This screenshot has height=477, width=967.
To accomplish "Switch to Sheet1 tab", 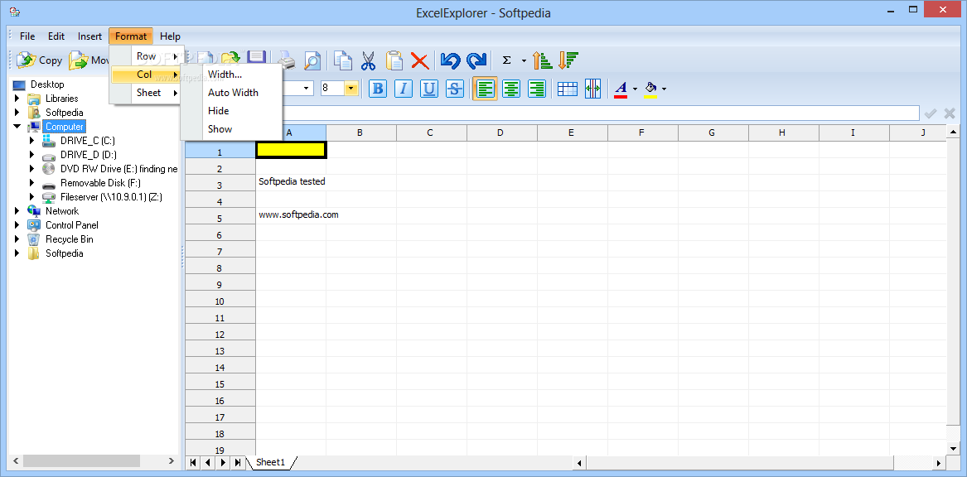I will pos(271,462).
